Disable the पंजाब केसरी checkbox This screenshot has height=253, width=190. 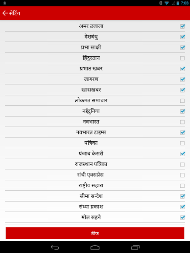(x=183, y=154)
